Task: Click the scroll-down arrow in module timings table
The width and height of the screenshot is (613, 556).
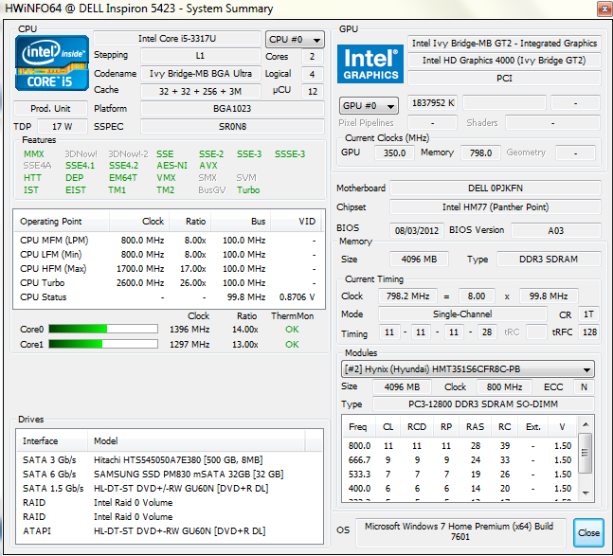Action: click(x=586, y=493)
